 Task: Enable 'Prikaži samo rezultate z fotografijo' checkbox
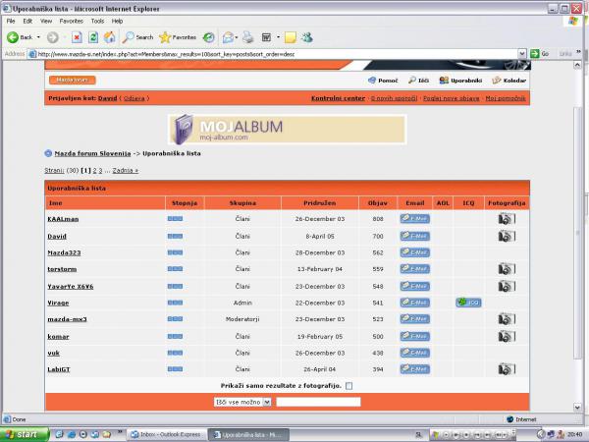point(348,386)
